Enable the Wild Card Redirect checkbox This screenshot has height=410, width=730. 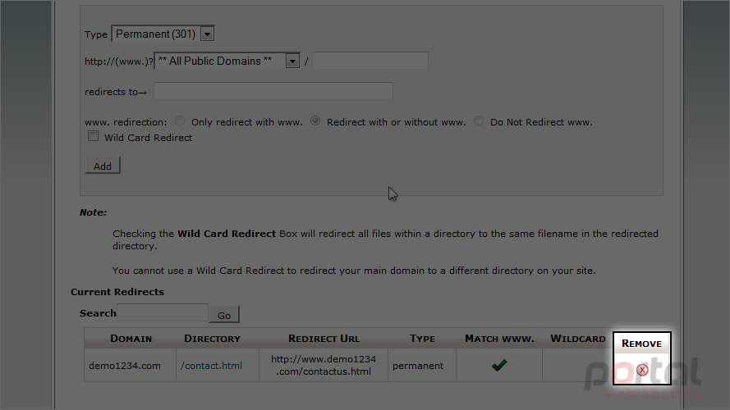pyautogui.click(x=93, y=136)
